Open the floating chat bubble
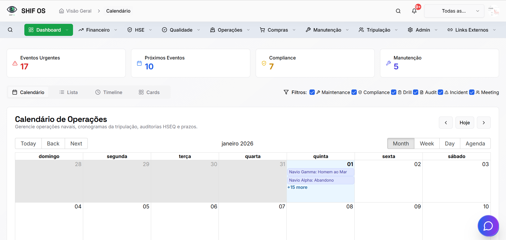 click(488, 226)
